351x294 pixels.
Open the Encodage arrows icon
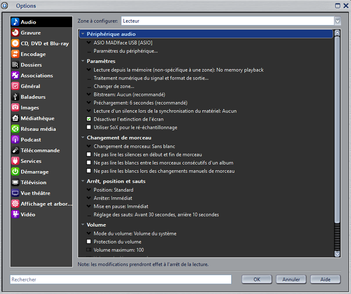pos(15,54)
